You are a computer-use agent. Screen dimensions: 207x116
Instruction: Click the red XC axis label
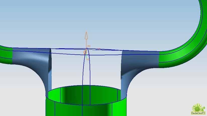(x=99, y=49)
